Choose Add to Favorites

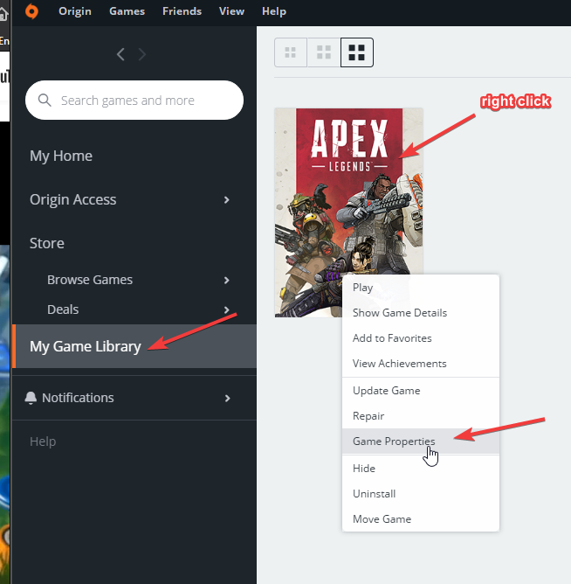pyautogui.click(x=421, y=338)
